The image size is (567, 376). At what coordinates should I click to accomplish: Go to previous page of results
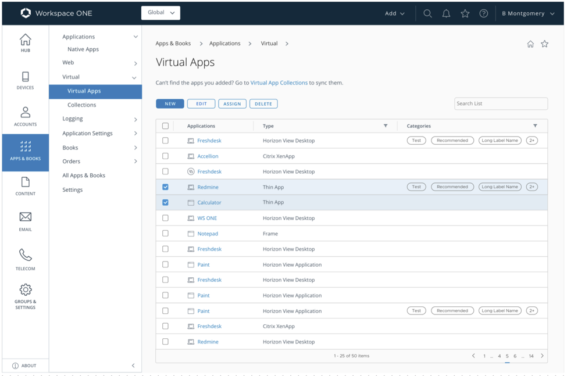[x=473, y=356]
